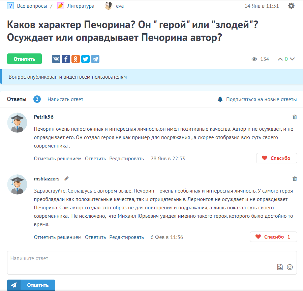Open the settings gear icon

click(x=291, y=6)
